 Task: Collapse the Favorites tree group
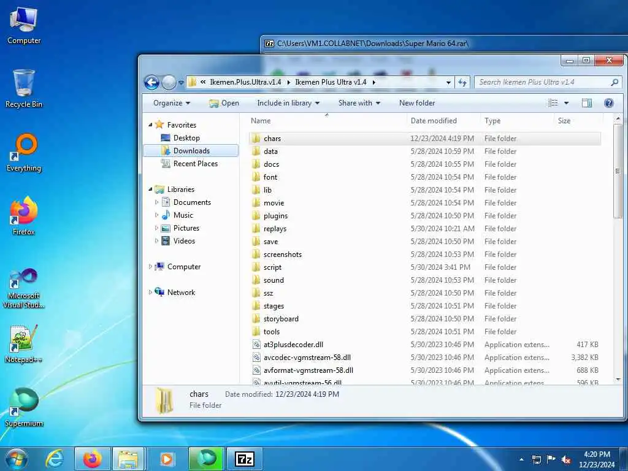pos(150,125)
